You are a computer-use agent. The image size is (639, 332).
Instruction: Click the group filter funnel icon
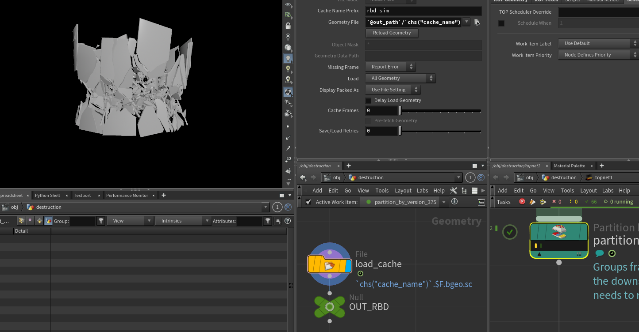tap(101, 221)
